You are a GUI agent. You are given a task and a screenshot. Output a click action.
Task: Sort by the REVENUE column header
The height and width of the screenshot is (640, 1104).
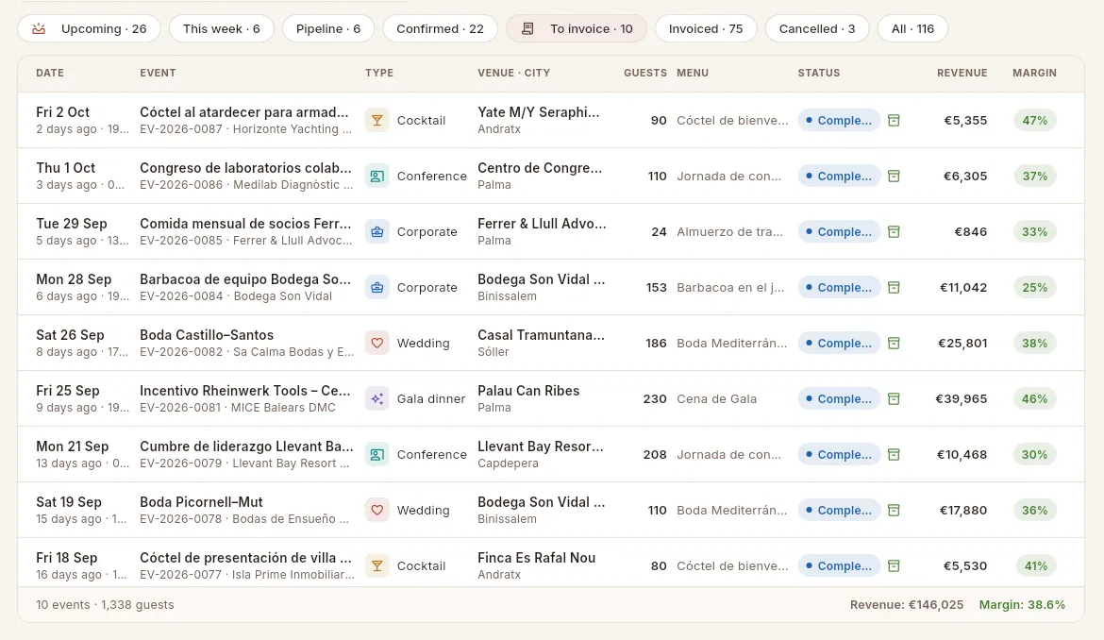tap(962, 73)
